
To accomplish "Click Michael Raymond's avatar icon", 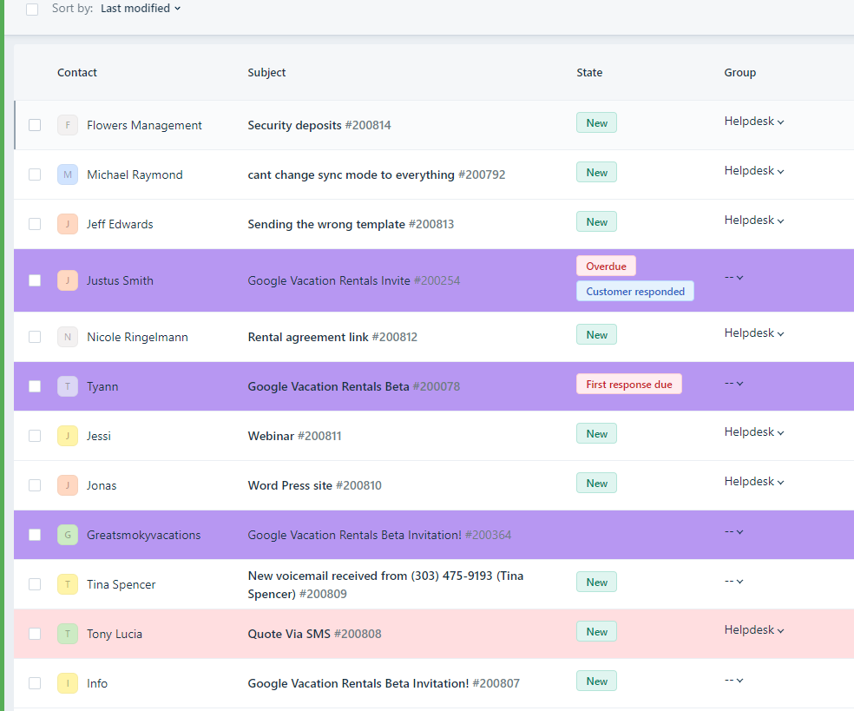I will pyautogui.click(x=68, y=174).
